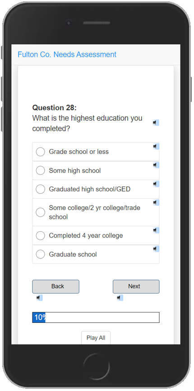Click the 10% survey progress bar
Screen dimensions: 194x391
click(96, 317)
